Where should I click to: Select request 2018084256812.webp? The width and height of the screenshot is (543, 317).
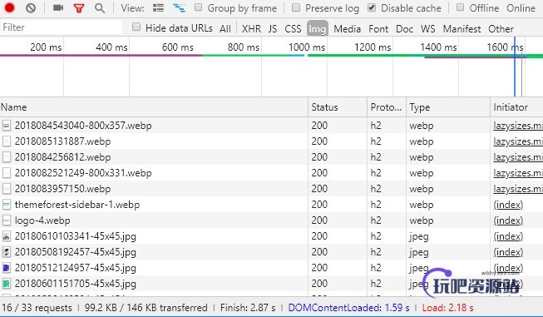(62, 157)
